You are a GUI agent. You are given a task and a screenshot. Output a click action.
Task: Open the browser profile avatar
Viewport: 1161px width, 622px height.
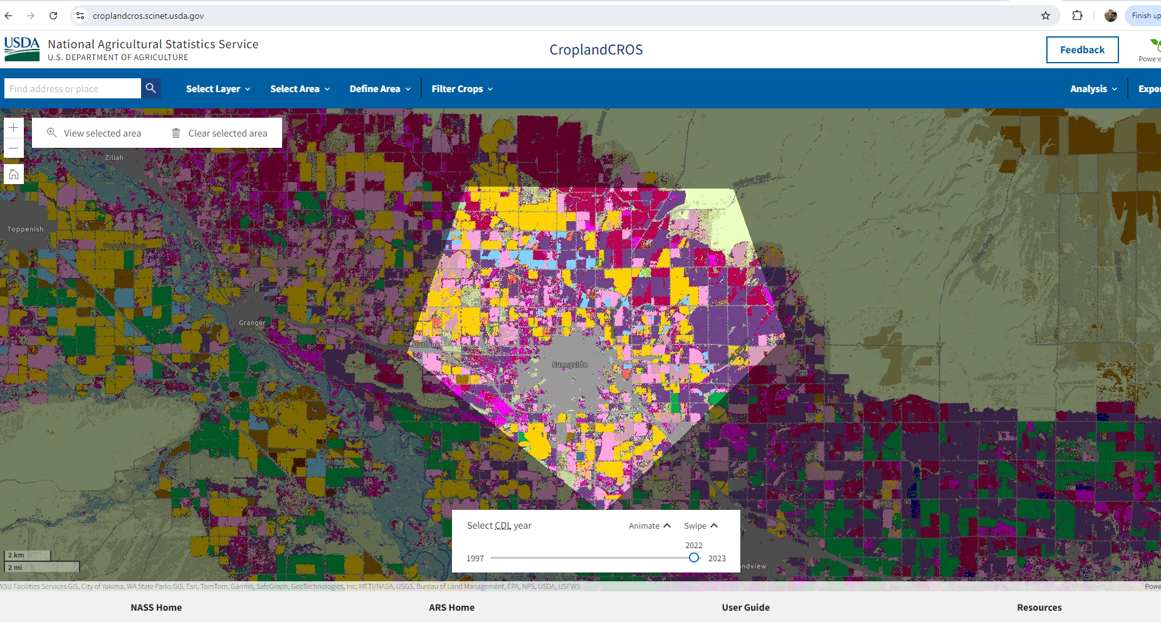(x=1111, y=16)
